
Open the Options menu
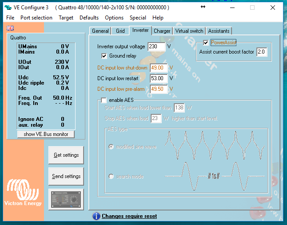click(114, 18)
